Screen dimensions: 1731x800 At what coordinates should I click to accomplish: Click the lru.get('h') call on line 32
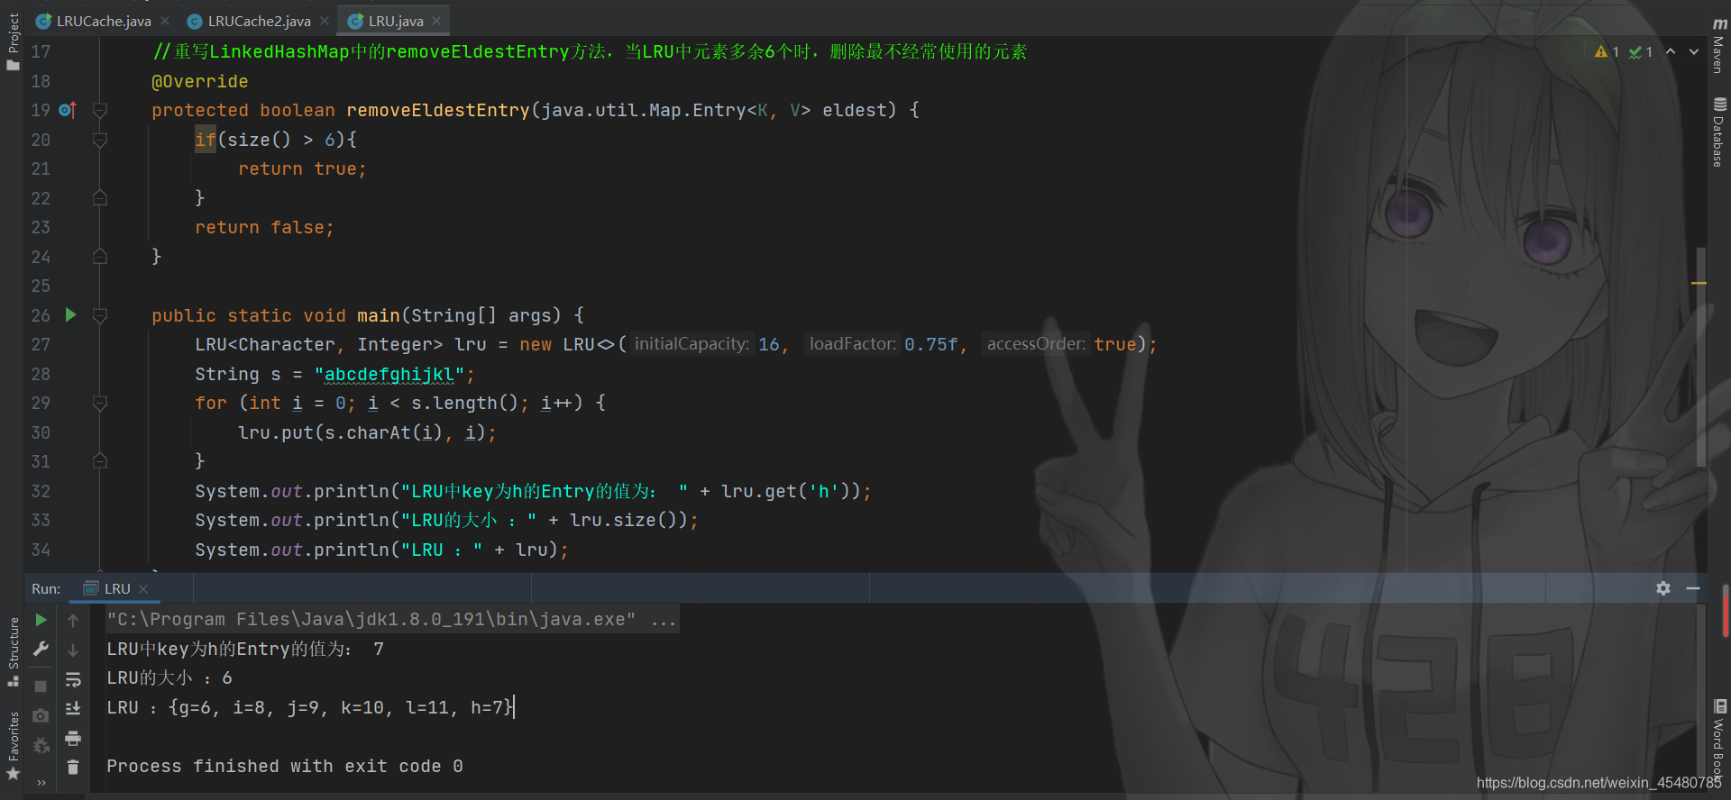click(x=791, y=491)
